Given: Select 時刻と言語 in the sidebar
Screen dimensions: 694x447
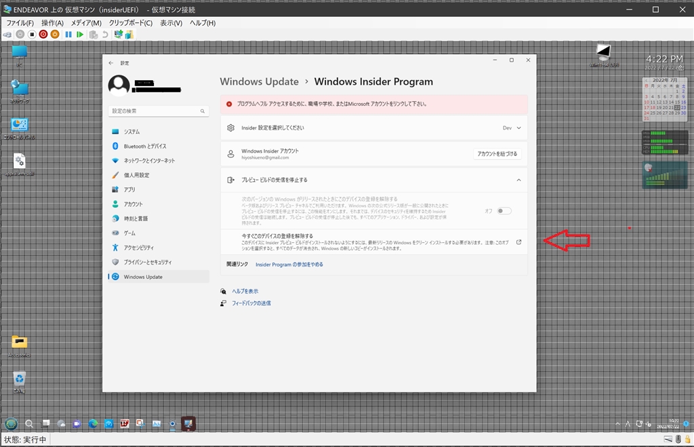Looking at the screenshot, I should click(x=159, y=218).
